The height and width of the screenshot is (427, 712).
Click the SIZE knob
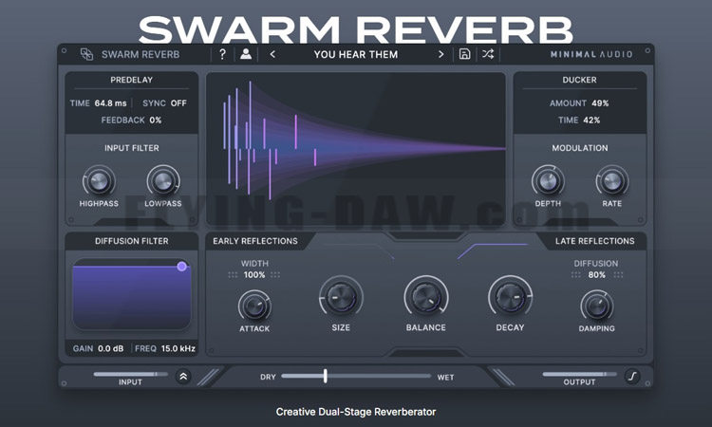341,297
